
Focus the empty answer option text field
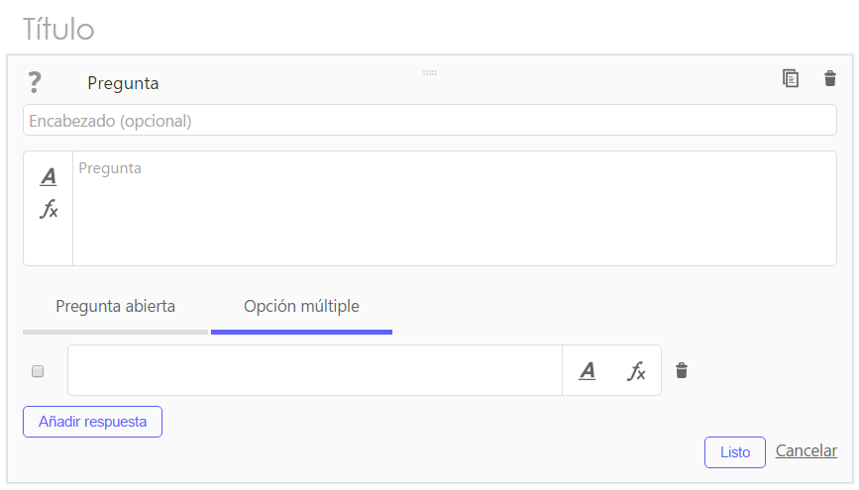315,370
